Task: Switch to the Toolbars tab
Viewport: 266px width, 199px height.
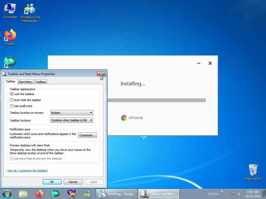Action: [41, 82]
